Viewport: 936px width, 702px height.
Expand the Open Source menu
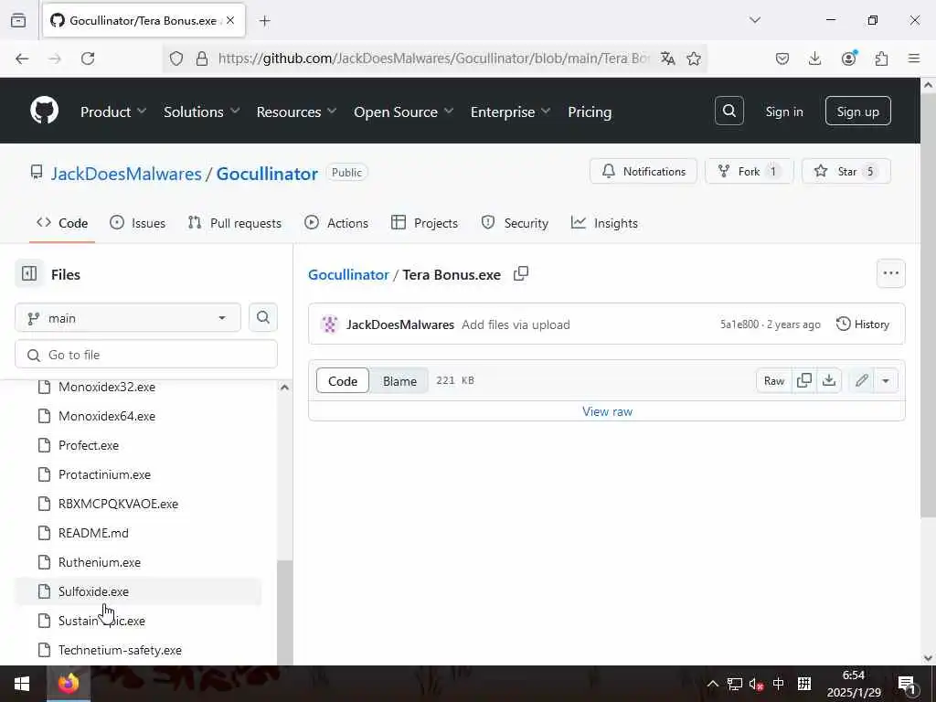point(403,112)
